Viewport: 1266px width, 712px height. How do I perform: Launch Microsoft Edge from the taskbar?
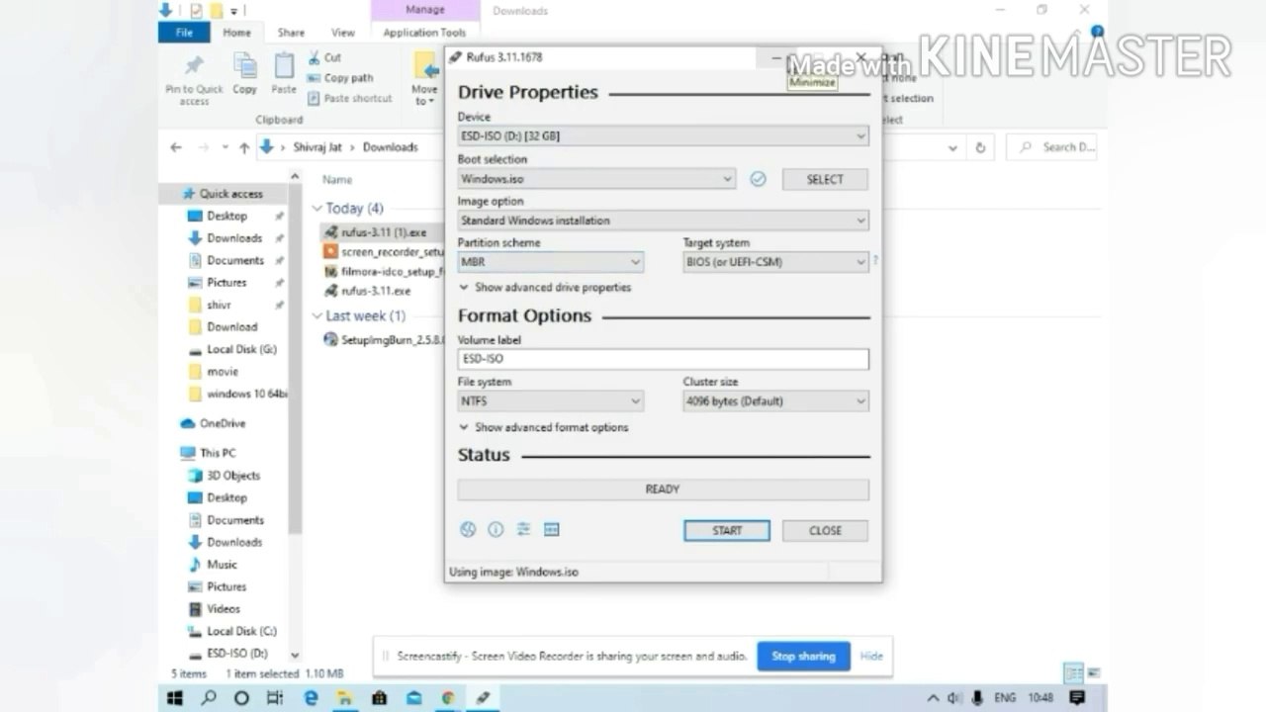311,697
